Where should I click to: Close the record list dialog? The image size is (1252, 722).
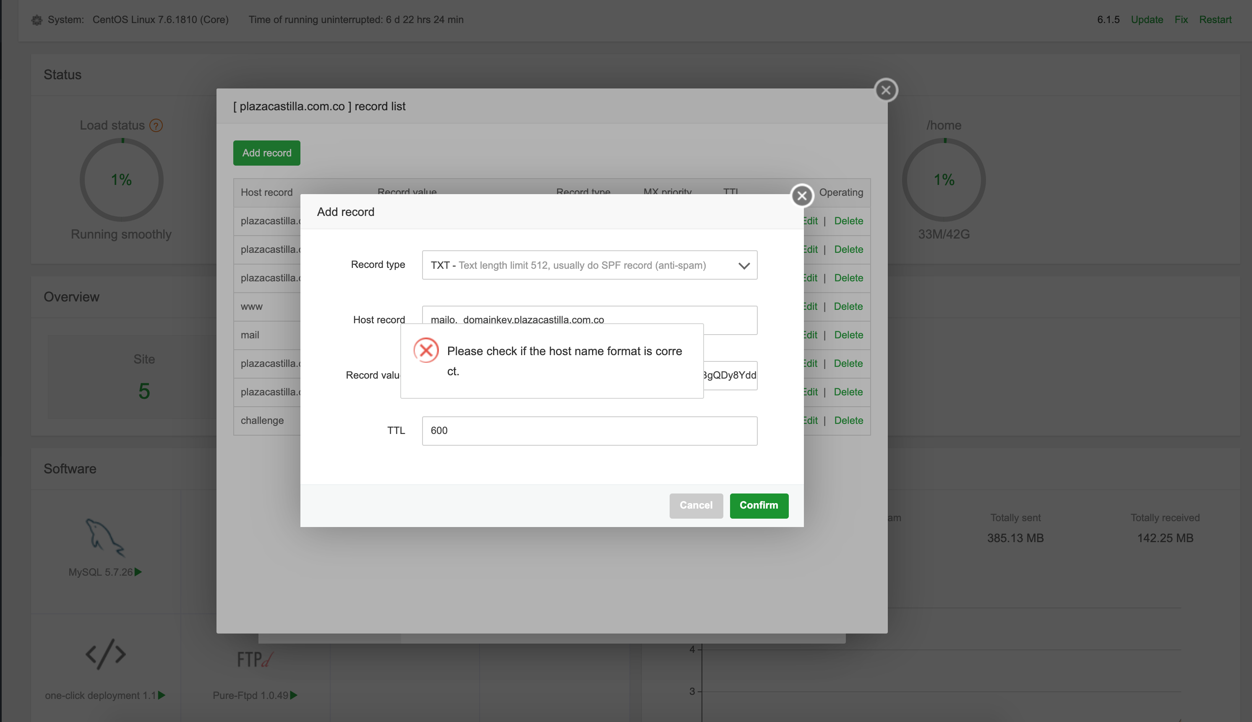(x=886, y=90)
